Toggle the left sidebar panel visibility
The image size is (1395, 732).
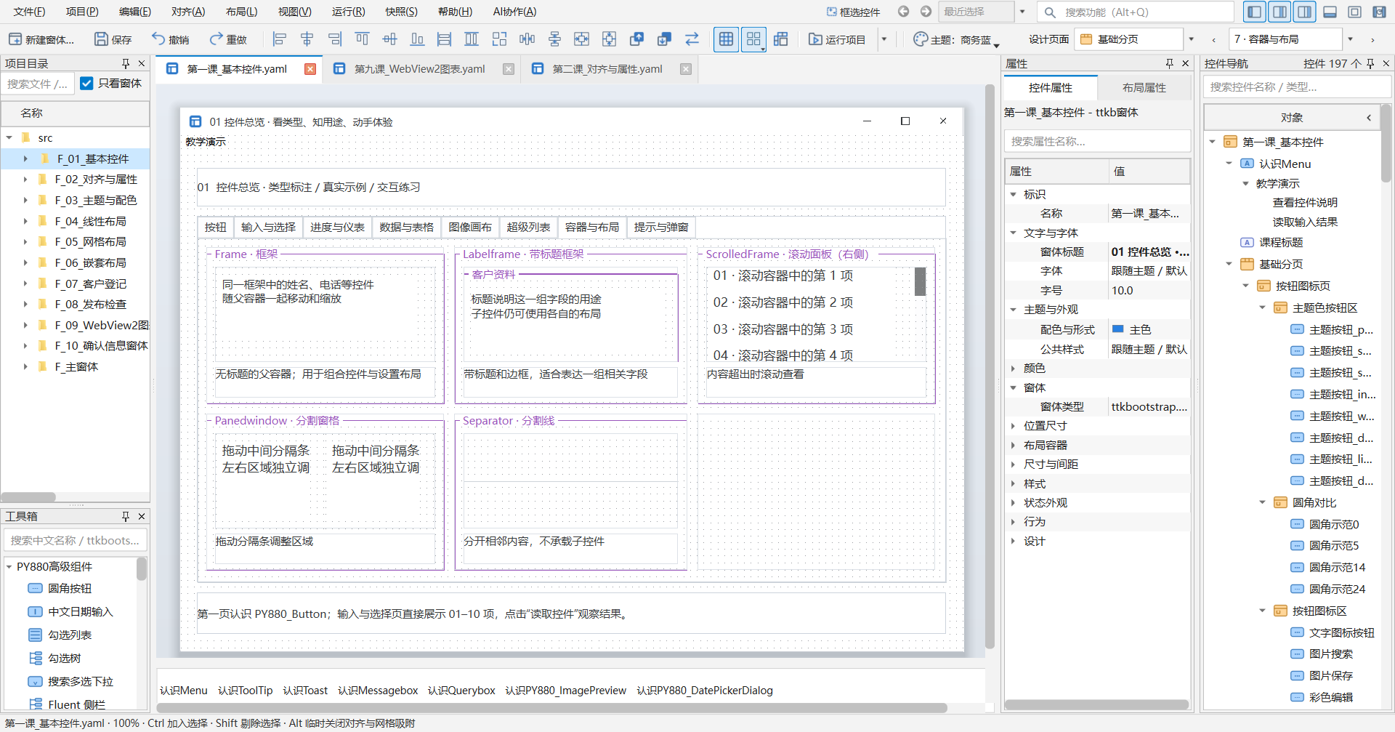(1254, 12)
